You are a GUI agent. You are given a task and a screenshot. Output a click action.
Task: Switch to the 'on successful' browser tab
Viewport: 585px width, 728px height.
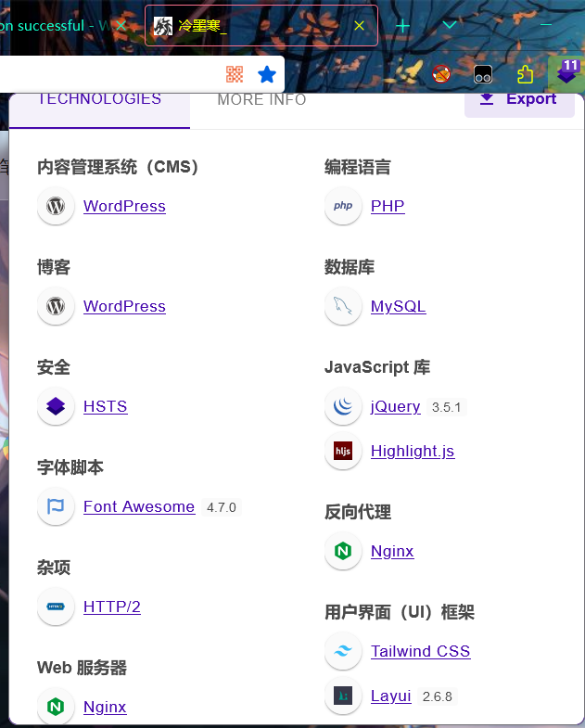click(x=65, y=26)
